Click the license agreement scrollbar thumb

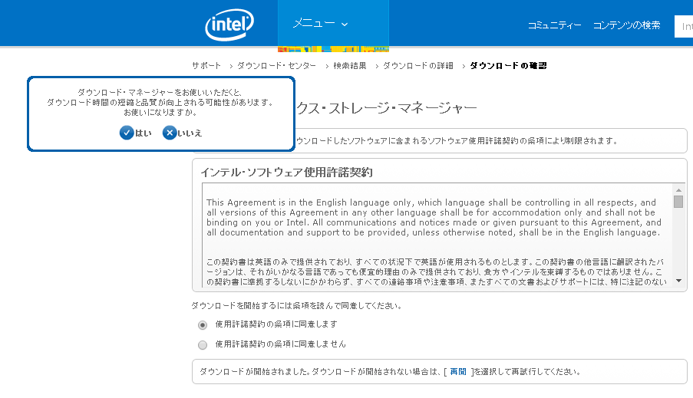click(x=678, y=202)
